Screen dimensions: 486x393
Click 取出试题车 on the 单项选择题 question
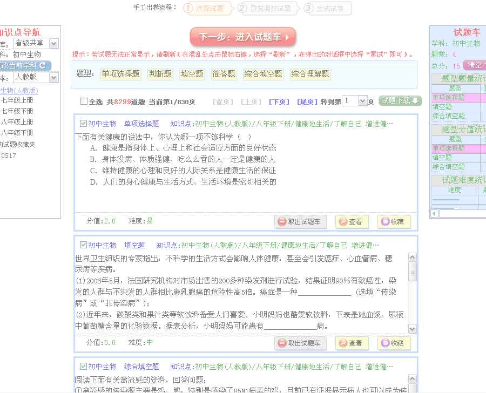click(x=300, y=221)
